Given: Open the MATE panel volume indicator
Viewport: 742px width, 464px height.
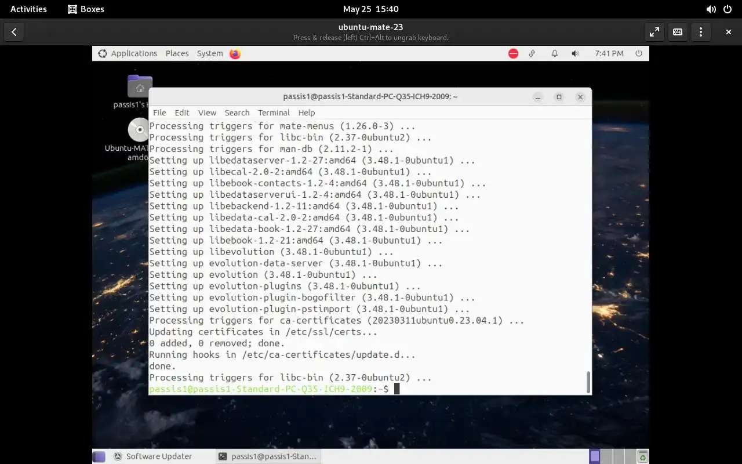Looking at the screenshot, I should pyautogui.click(x=575, y=53).
